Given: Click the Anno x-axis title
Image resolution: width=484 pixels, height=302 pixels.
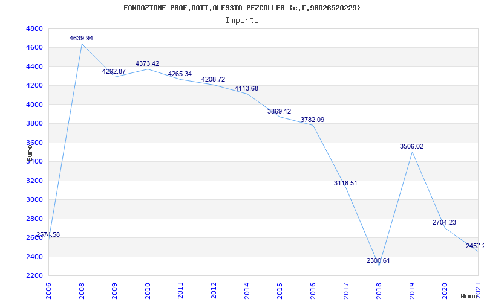Looking at the screenshot, I should coord(469,296).
